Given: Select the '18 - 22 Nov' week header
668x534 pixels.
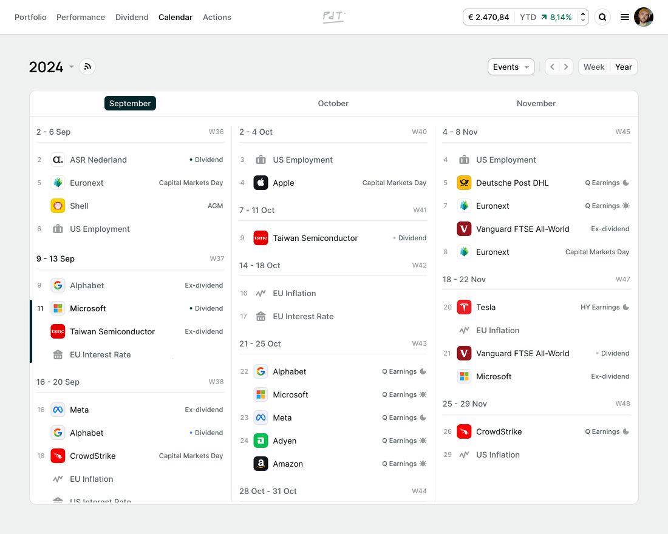Looking at the screenshot, I should point(464,279).
